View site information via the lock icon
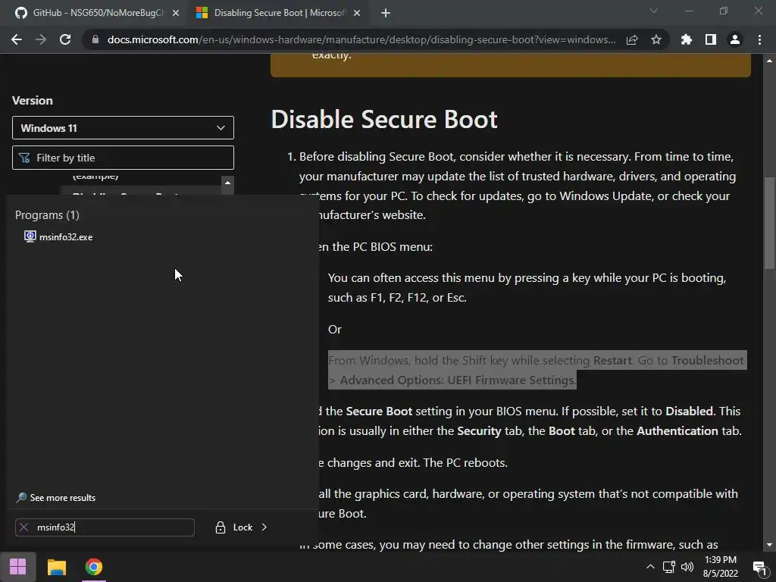776x582 pixels. pyautogui.click(x=95, y=39)
